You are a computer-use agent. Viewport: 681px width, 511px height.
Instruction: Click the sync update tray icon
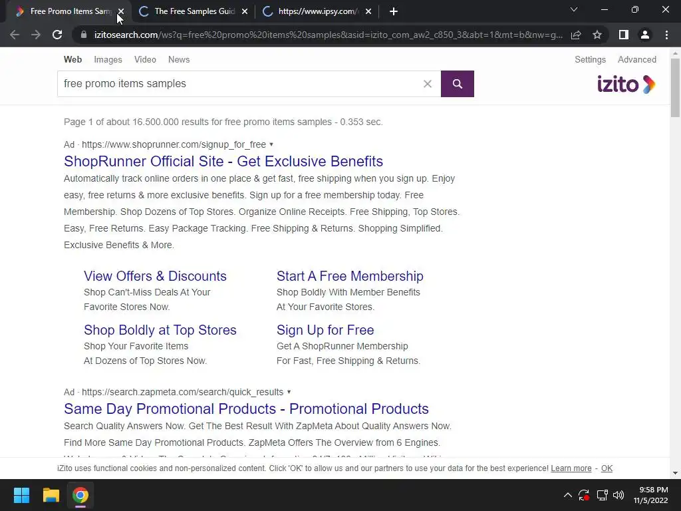point(584,495)
